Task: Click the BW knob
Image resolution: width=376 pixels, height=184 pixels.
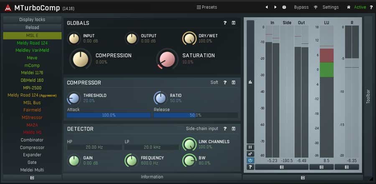Action: click(x=189, y=161)
